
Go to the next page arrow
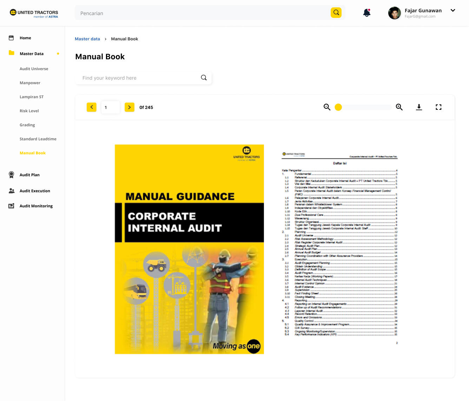[130, 107]
